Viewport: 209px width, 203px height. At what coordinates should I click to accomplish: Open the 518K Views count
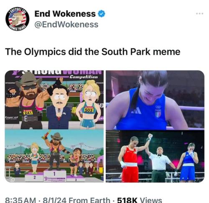(x=140, y=200)
